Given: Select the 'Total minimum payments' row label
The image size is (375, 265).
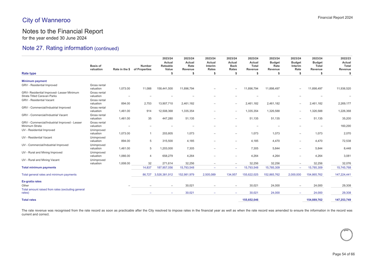Looking at the screenshot, I should [x=39, y=167].
